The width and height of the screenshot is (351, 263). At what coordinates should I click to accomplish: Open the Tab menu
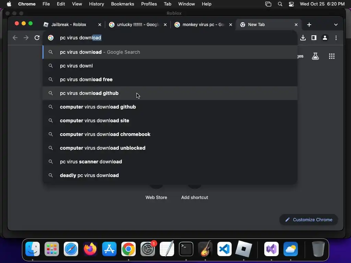(x=167, y=4)
